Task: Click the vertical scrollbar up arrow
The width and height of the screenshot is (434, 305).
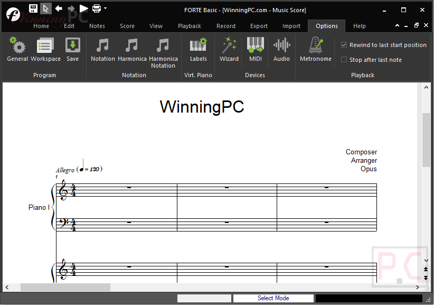Action: 426,88
